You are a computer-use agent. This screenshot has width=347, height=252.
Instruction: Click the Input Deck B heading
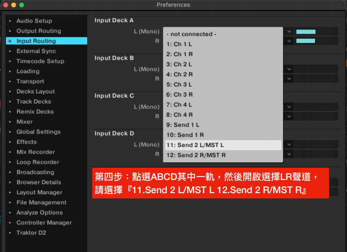pos(114,58)
